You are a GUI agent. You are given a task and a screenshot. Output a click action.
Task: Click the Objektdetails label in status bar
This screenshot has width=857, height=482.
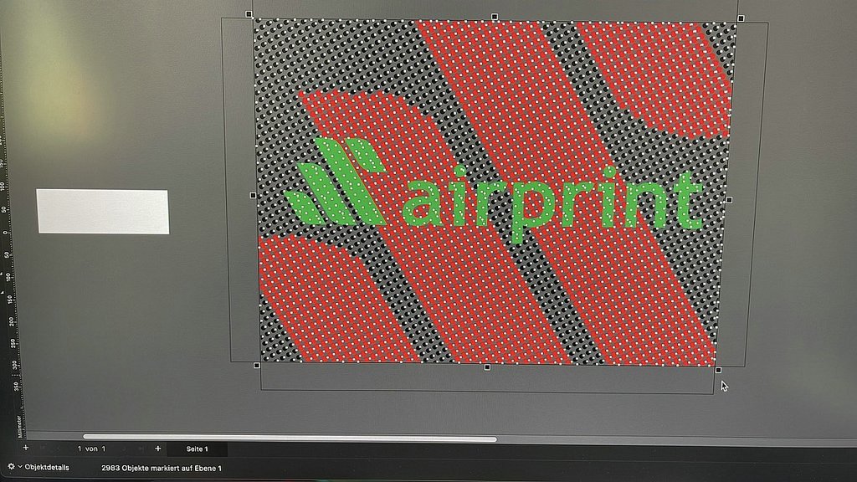tap(49, 468)
